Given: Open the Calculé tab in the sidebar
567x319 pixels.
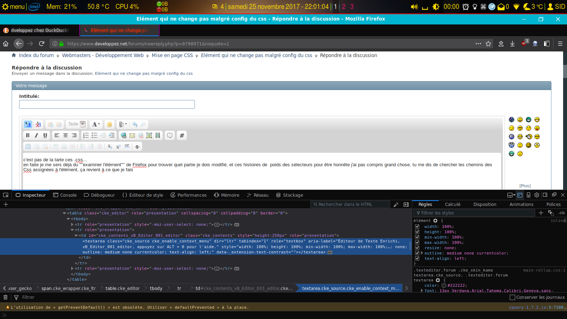Looking at the screenshot, I should point(453,205).
